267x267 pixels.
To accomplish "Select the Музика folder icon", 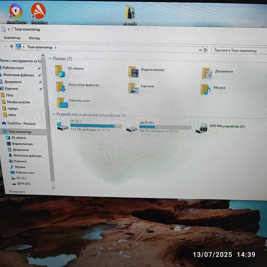I will [205, 90].
